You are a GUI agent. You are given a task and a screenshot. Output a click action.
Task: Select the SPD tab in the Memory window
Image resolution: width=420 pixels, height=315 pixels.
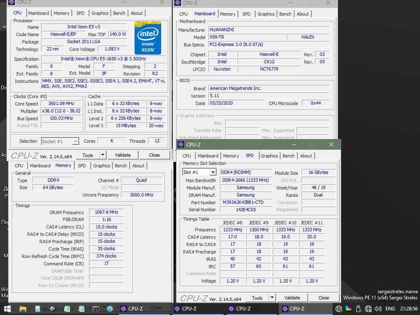tap(82, 166)
